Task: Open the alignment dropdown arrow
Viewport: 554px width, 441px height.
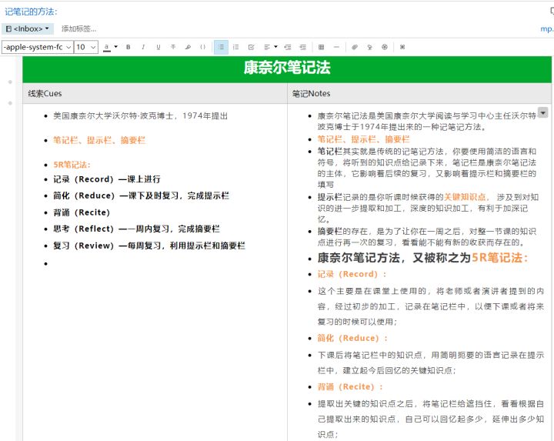Action: pos(275,47)
